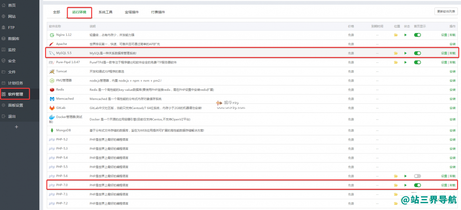Open the PHP-5.6 folder location icon
Image resolution: width=461 pixels, height=210 pixels.
[x=396, y=176]
